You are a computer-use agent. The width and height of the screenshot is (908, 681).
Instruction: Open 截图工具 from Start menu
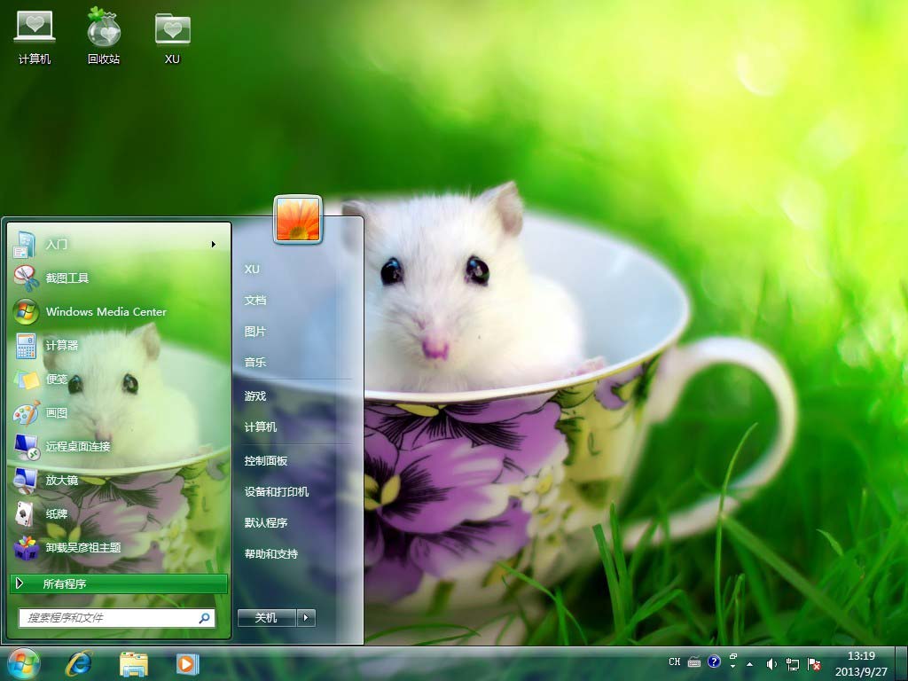tap(67, 278)
